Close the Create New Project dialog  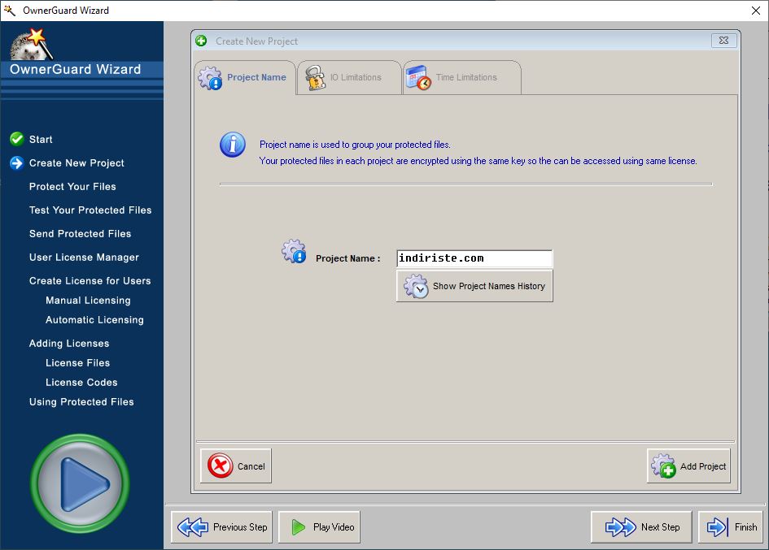[724, 41]
